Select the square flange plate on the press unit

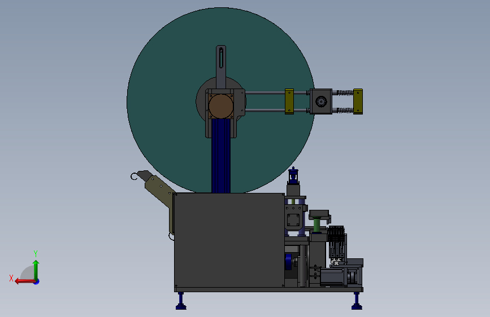(293, 220)
